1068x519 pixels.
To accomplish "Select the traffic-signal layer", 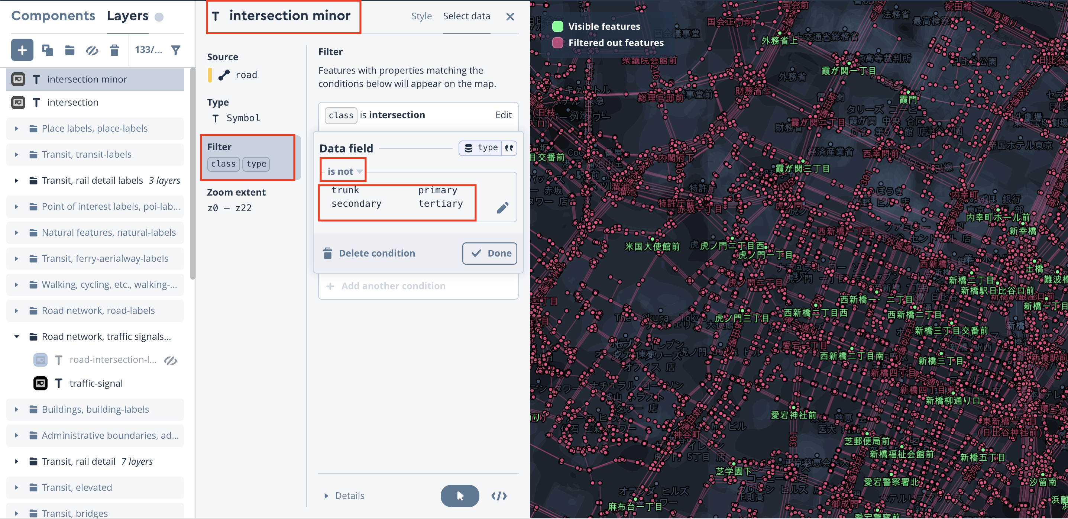I will 96,383.
